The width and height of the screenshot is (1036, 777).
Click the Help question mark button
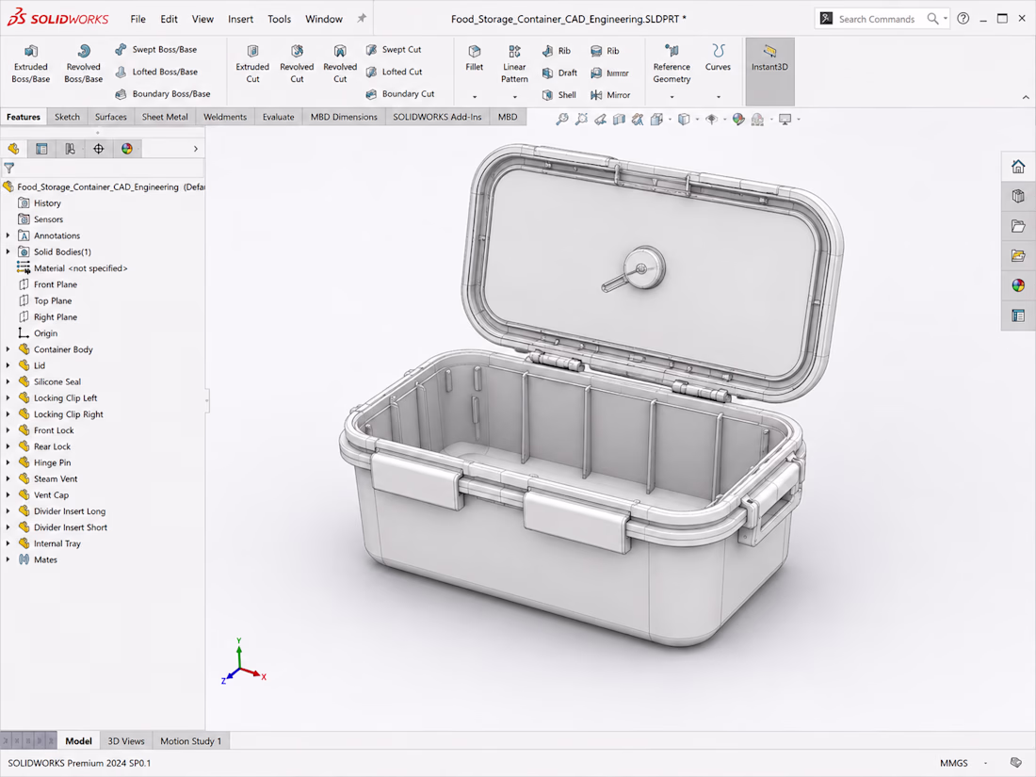click(963, 19)
